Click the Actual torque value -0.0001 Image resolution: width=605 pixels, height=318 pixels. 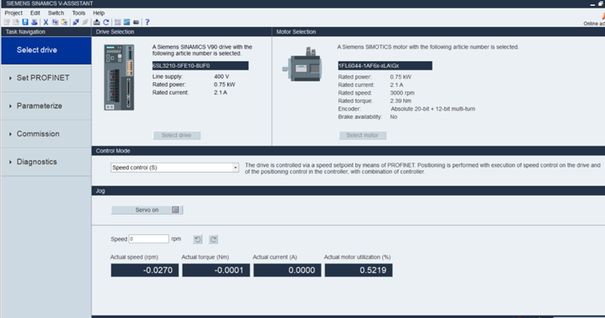[216, 271]
